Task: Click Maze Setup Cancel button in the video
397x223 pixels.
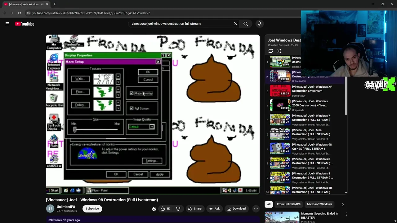Action: click(148, 80)
